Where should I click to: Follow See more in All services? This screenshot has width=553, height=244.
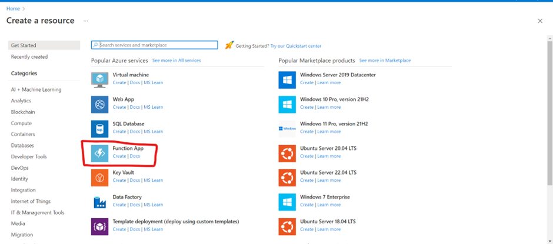click(x=176, y=61)
